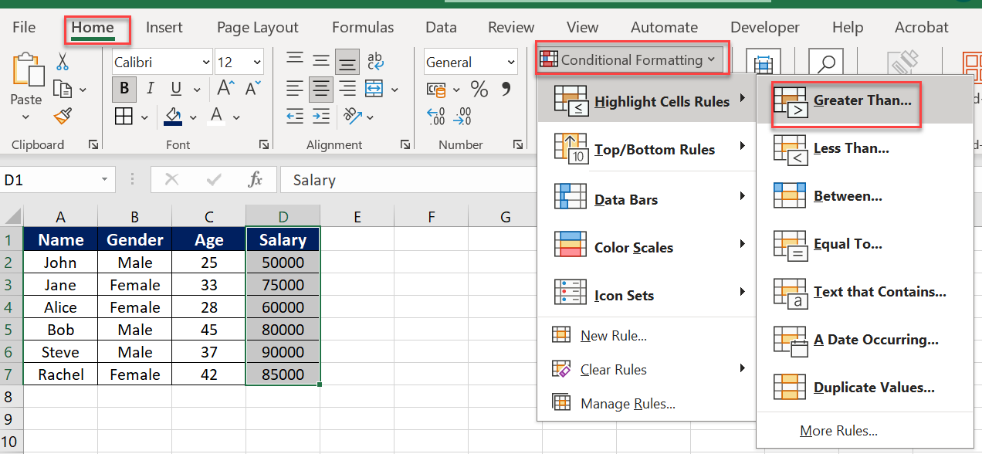Expand the General number format dropdown

click(511, 63)
